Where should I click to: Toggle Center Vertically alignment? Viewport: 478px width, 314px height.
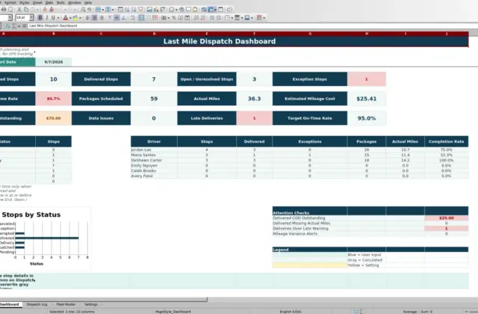(117, 18)
